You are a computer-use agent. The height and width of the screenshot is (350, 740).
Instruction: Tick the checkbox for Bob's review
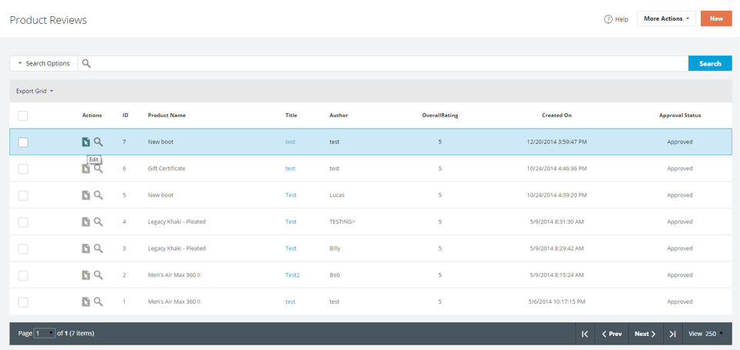tap(22, 275)
